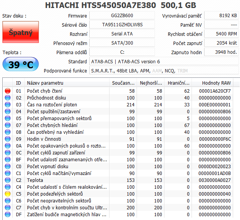Click the red status icon for Počet chyb čtení
Viewport: 240px width, 220px height.
click(x=8, y=91)
